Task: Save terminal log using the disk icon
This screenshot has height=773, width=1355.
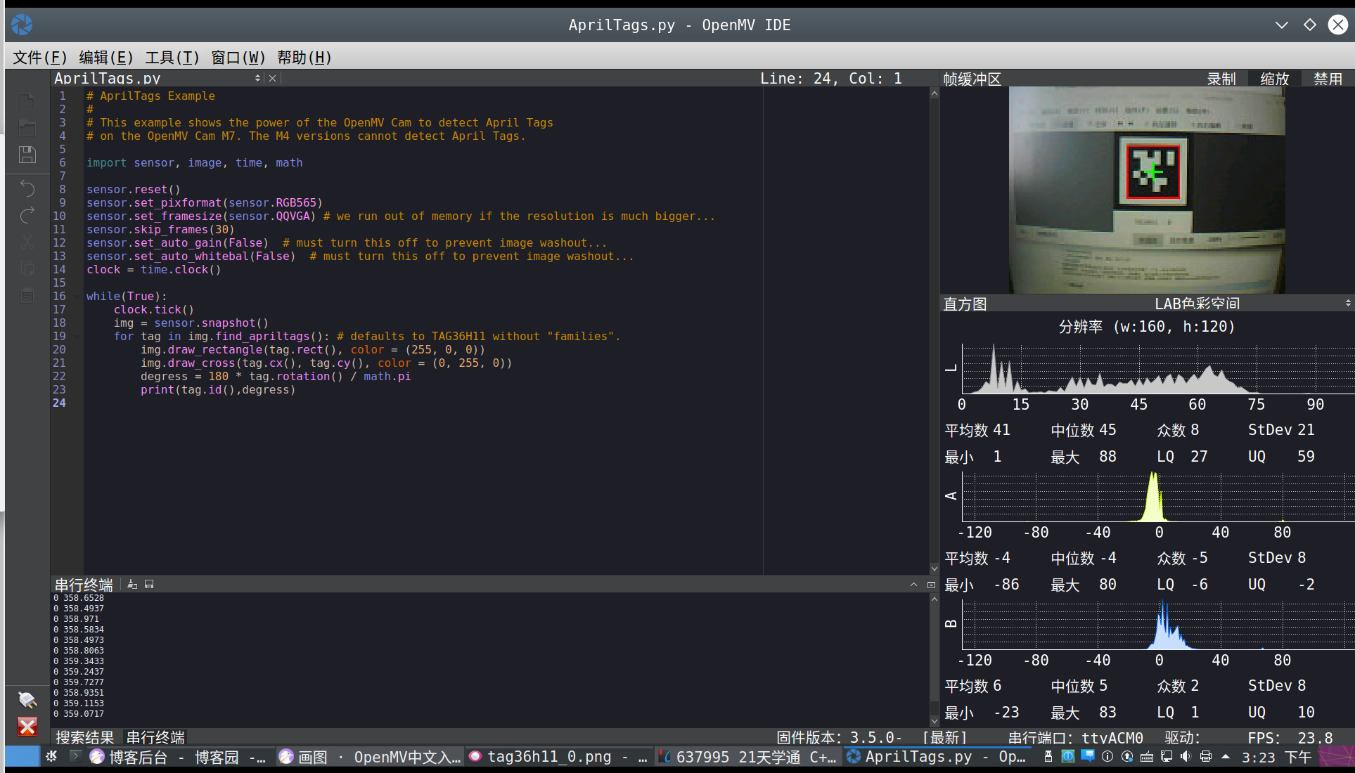Action: pos(148,584)
